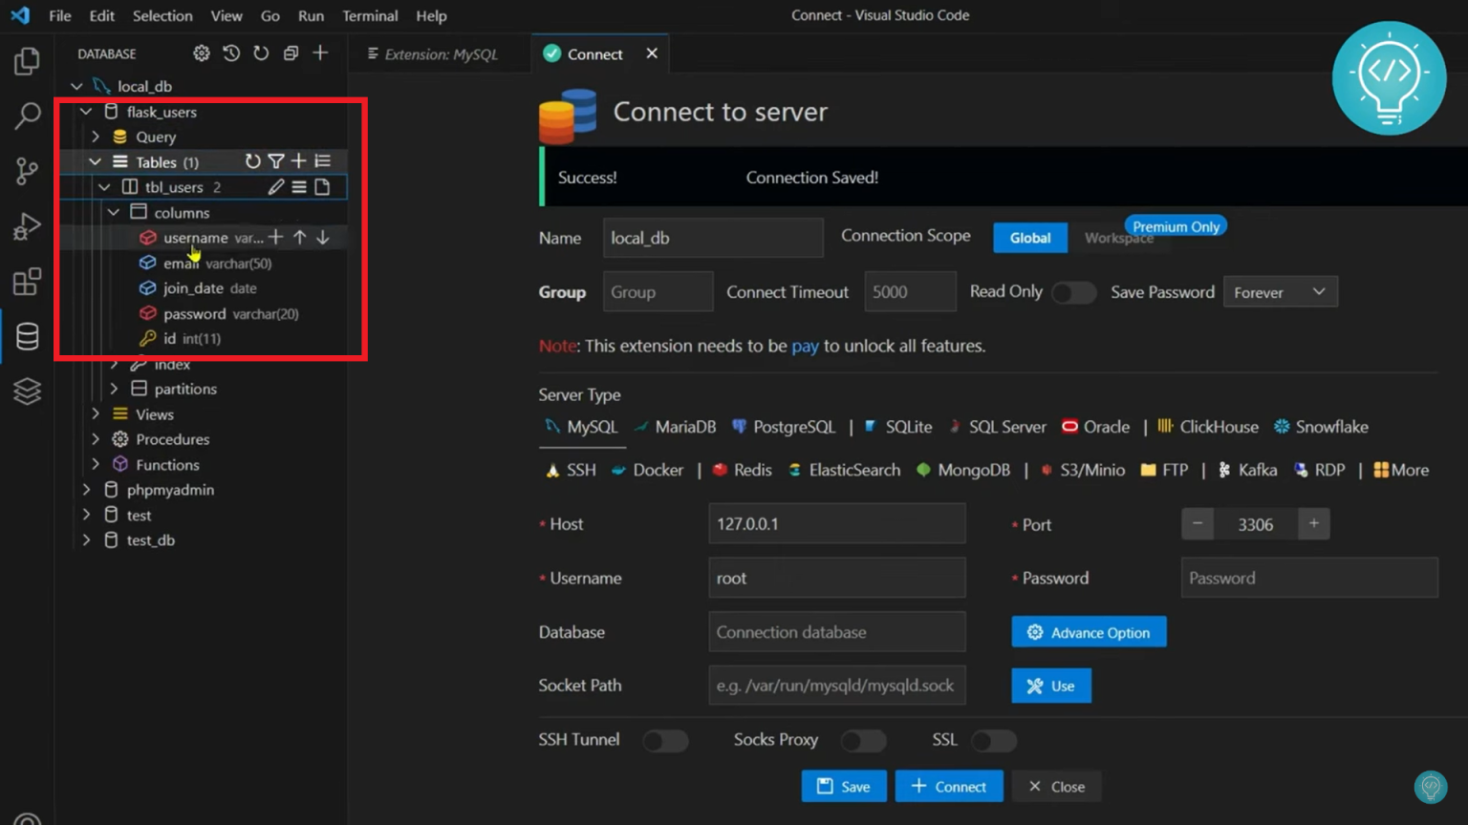This screenshot has width=1468, height=825.
Task: Add a new table using the plus icon
Action: tap(298, 160)
